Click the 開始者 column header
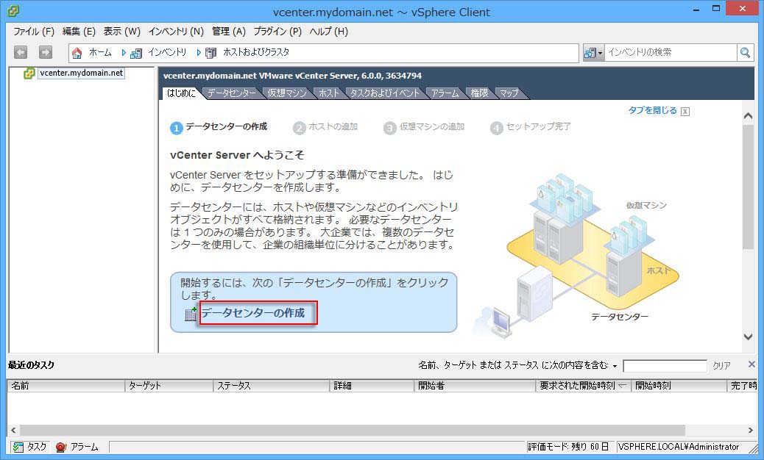The width and height of the screenshot is (764, 460). (x=475, y=386)
